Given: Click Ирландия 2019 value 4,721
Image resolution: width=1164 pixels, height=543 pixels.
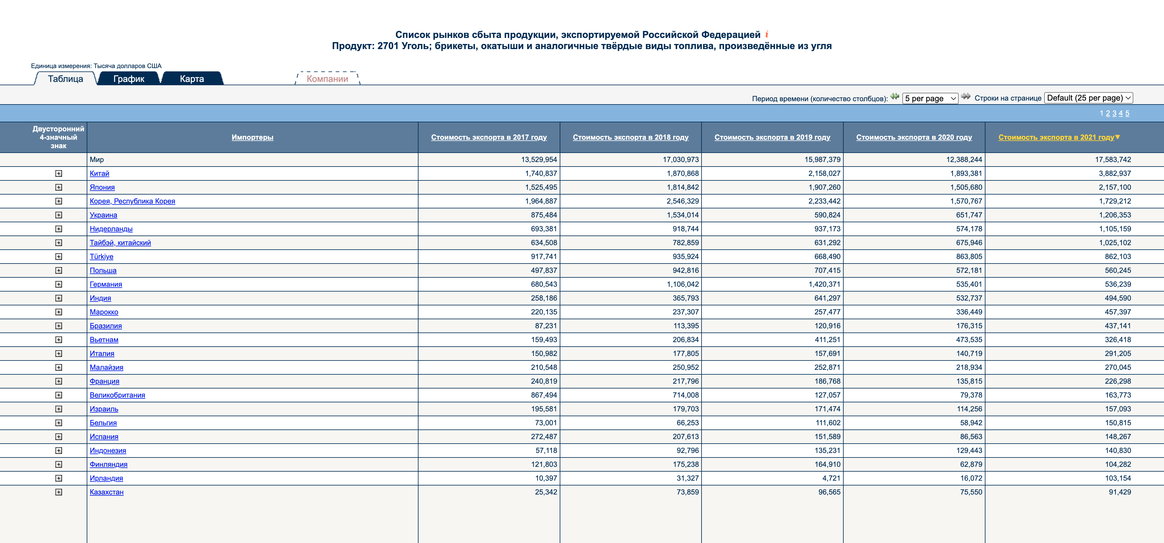Looking at the screenshot, I should point(831,478).
